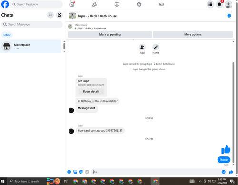This screenshot has width=238, height=185.
Task: Open the Home feed icon
Action: click(x=72, y=4)
